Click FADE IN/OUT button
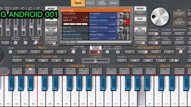The image size is (191, 107). pyautogui.click(x=118, y=52)
